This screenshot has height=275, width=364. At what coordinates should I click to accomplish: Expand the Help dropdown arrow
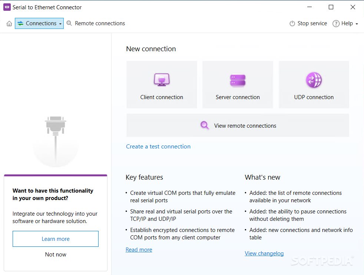[357, 24]
